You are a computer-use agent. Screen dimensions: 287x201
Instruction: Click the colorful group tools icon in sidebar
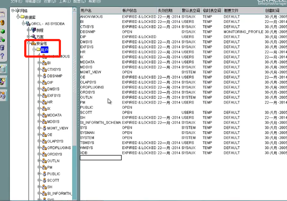coord(3,81)
